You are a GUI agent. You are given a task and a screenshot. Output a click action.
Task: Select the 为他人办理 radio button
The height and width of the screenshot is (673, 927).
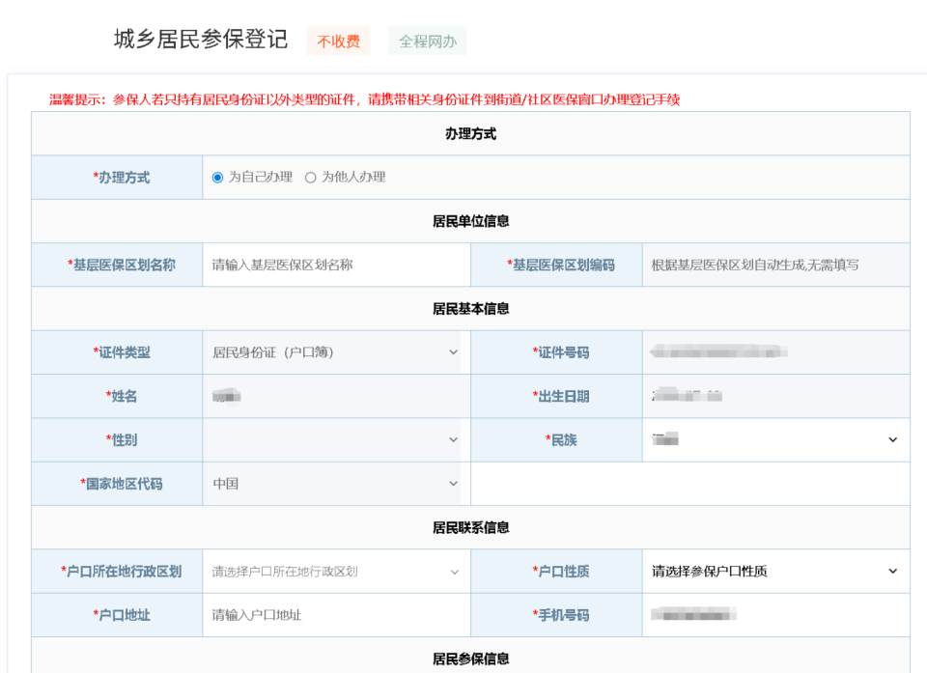coord(311,177)
